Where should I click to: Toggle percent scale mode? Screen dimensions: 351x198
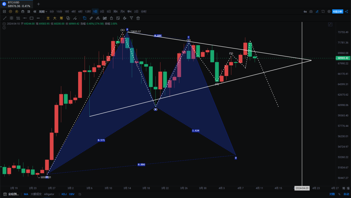339,194
